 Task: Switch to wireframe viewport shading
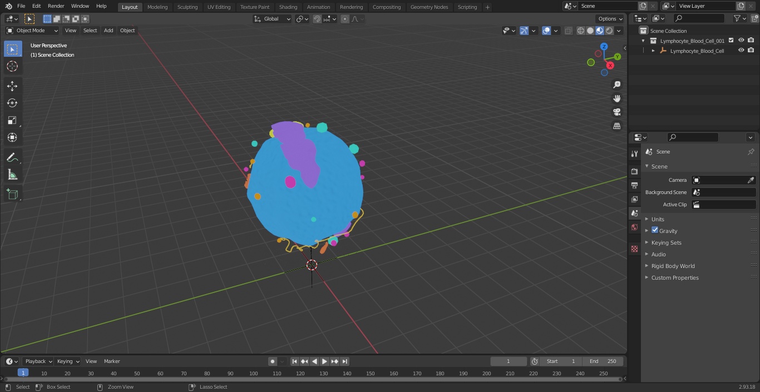click(x=581, y=31)
